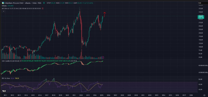Click the 2015 label on the time axis
This screenshot has width=208, height=97.
33,95
